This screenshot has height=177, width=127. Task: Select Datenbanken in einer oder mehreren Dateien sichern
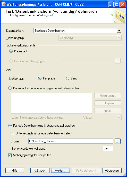pyautogui.click(x=10, y=88)
